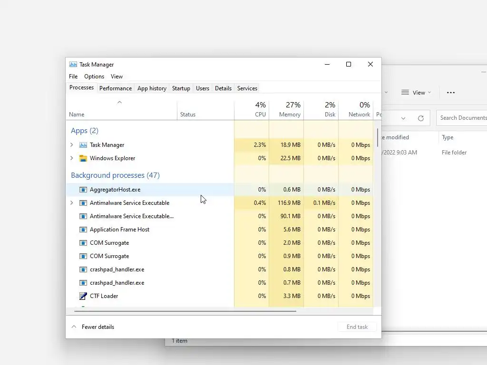Sort by the Memory column header
The height and width of the screenshot is (365, 487).
coord(286,110)
